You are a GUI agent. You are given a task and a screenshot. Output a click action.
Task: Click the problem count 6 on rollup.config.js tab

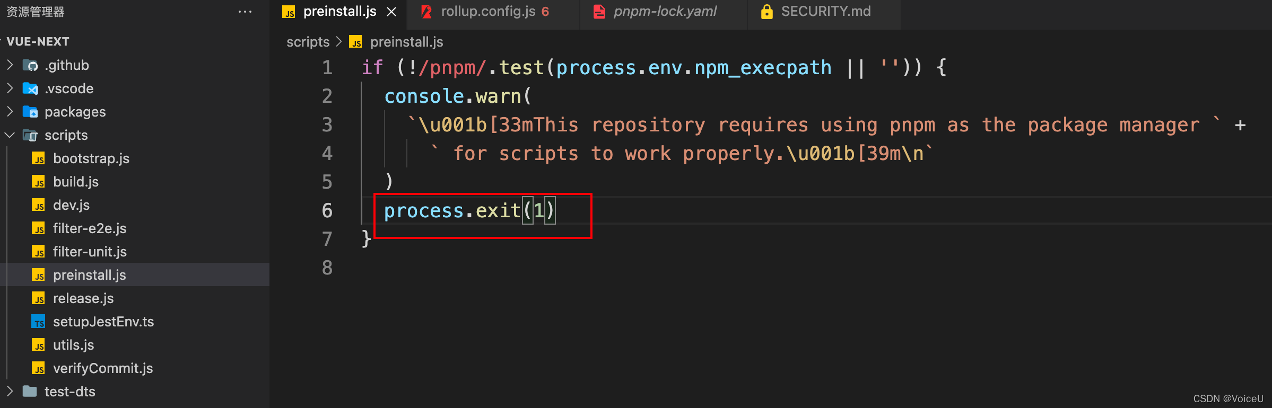tap(545, 12)
